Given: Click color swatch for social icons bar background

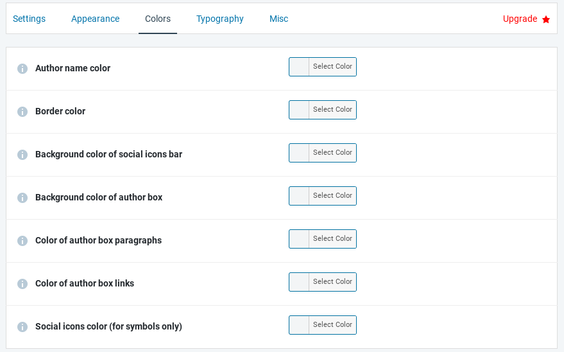Looking at the screenshot, I should (x=300, y=153).
